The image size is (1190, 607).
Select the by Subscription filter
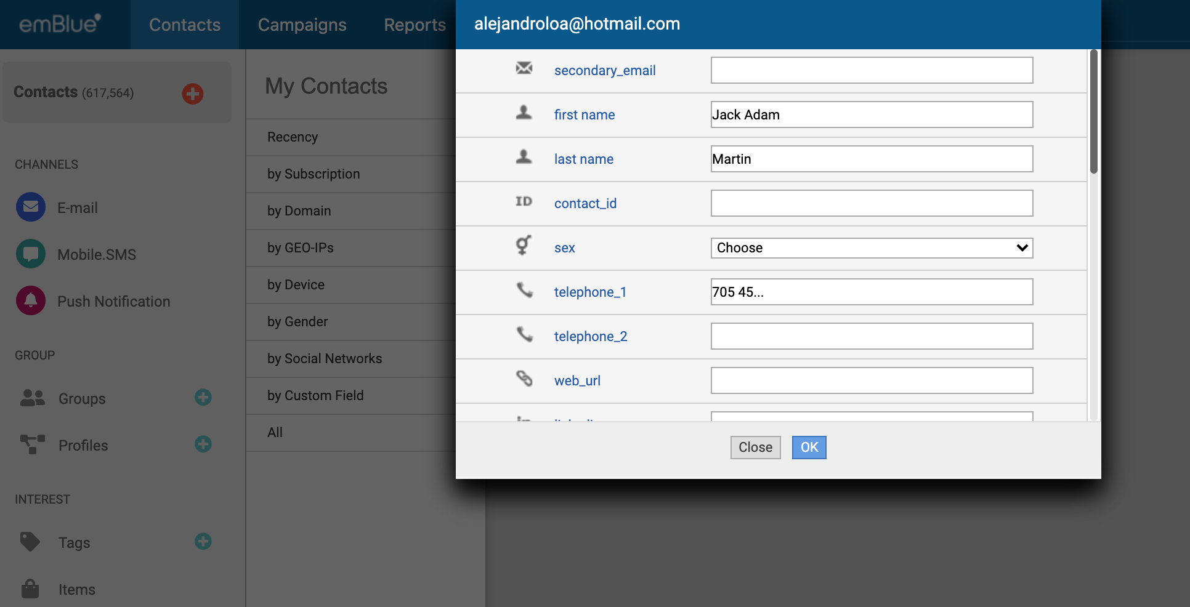click(314, 174)
